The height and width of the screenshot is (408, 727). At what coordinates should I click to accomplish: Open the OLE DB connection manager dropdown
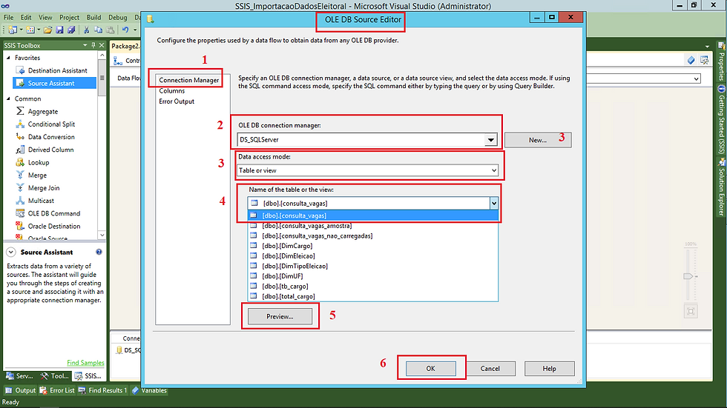pos(490,139)
